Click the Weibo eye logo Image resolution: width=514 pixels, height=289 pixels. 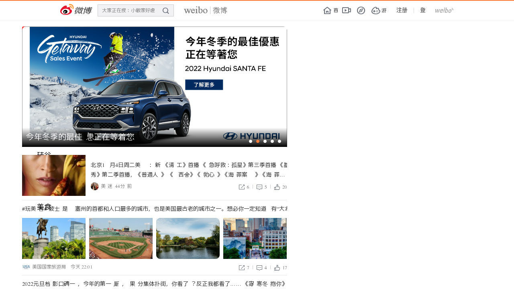tap(67, 10)
